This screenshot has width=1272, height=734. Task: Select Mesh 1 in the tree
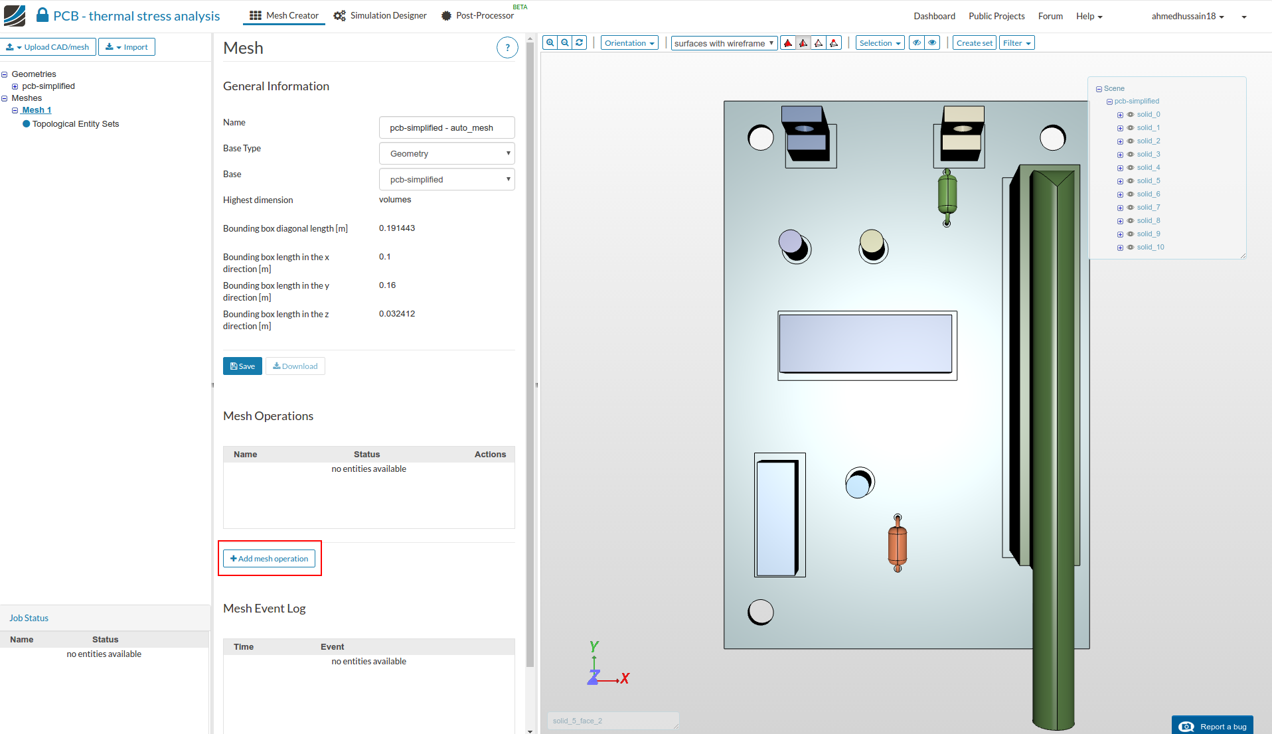pos(37,110)
